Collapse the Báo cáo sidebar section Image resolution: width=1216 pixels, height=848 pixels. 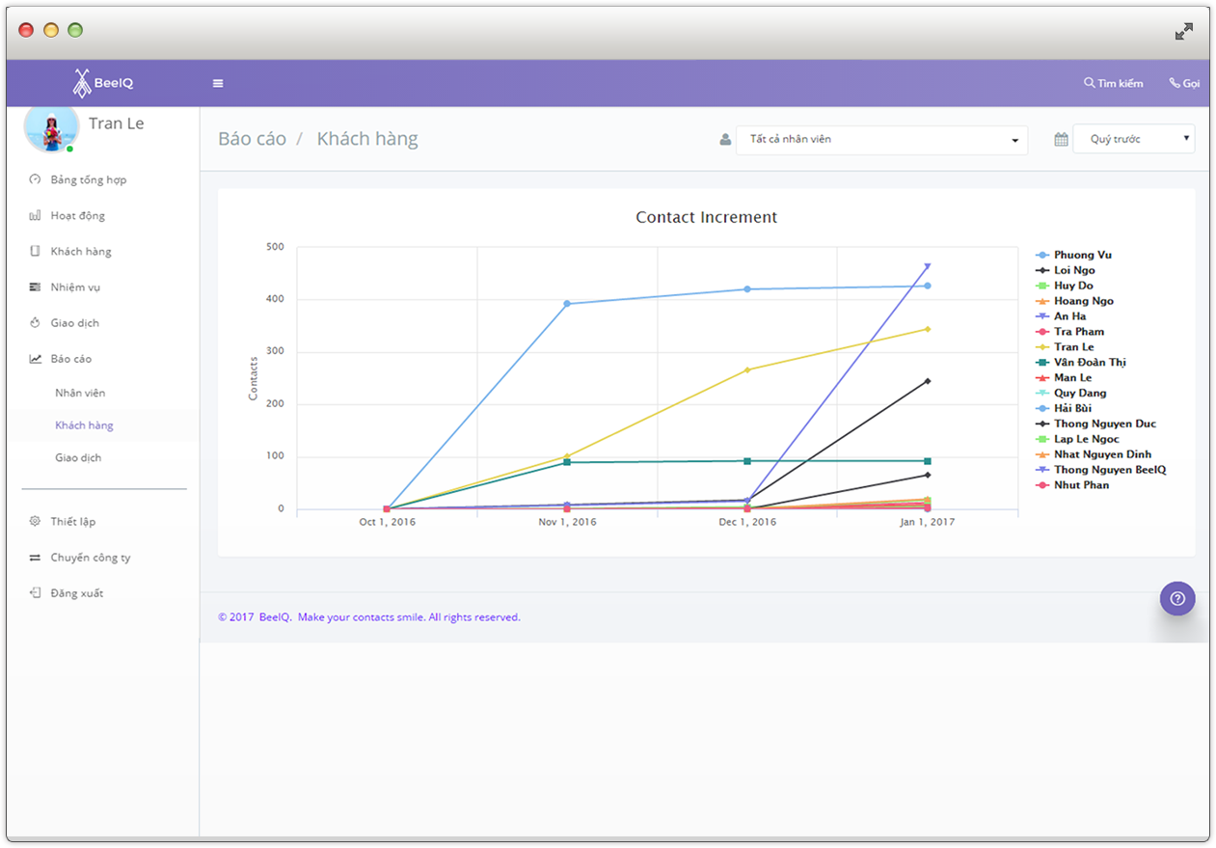tap(71, 359)
